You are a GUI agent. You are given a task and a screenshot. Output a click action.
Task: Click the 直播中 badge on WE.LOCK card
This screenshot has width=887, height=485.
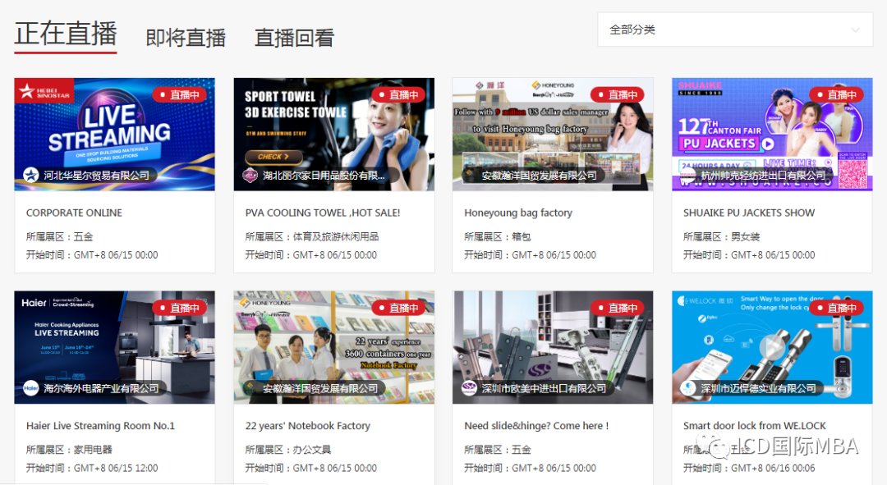click(836, 308)
